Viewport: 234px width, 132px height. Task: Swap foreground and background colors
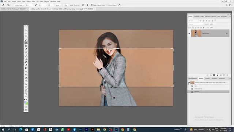pyautogui.click(x=27, y=100)
